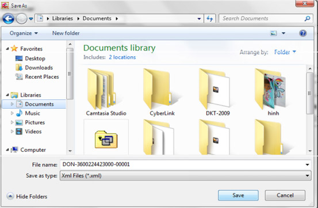
Task: Select the DKT-2009 folder
Action: (x=217, y=93)
